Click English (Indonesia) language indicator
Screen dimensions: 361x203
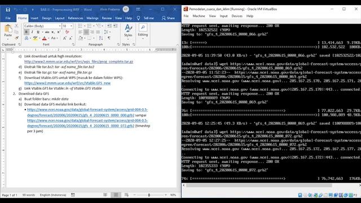[x=53, y=195]
